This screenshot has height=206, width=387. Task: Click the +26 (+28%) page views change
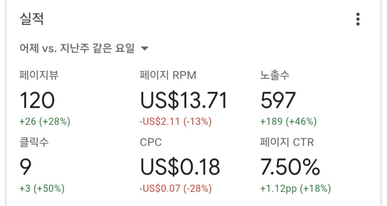(x=45, y=122)
